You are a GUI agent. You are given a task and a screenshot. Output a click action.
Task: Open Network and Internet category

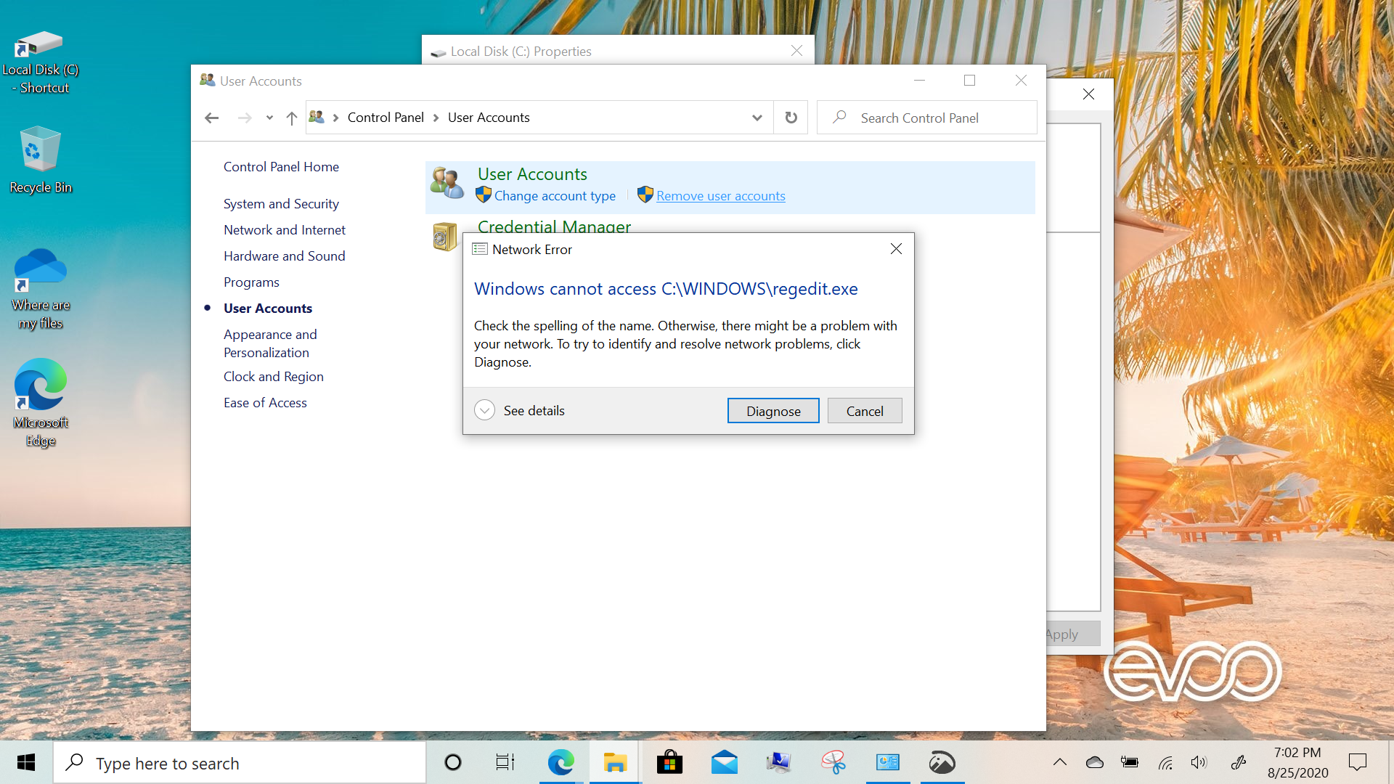coord(285,230)
